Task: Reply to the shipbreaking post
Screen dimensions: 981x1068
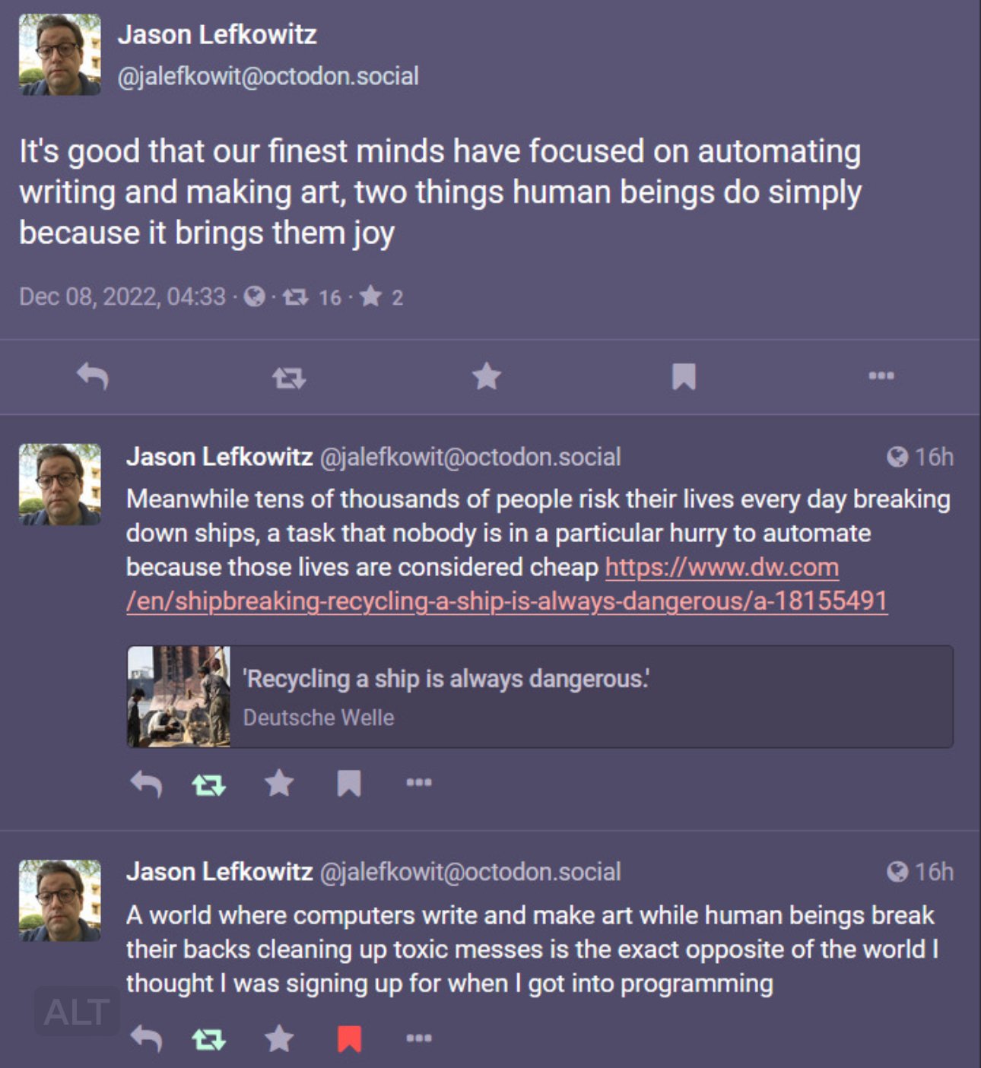Action: (x=146, y=783)
